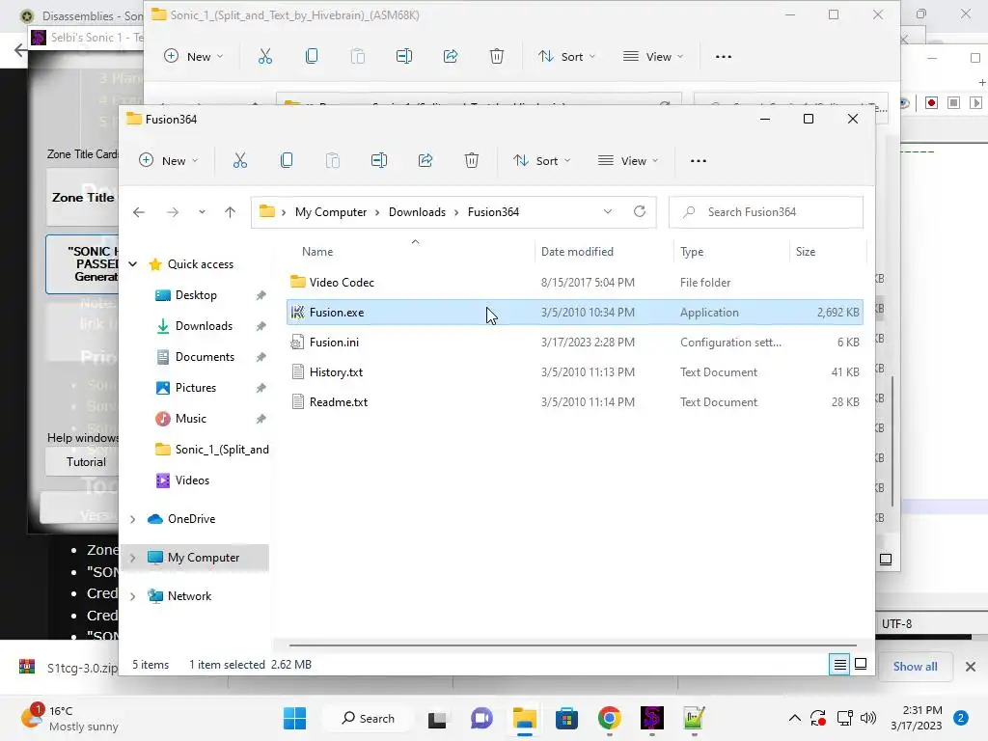Click My Computer breadcrumb in address bar
This screenshot has height=741, width=988.
[331, 212]
